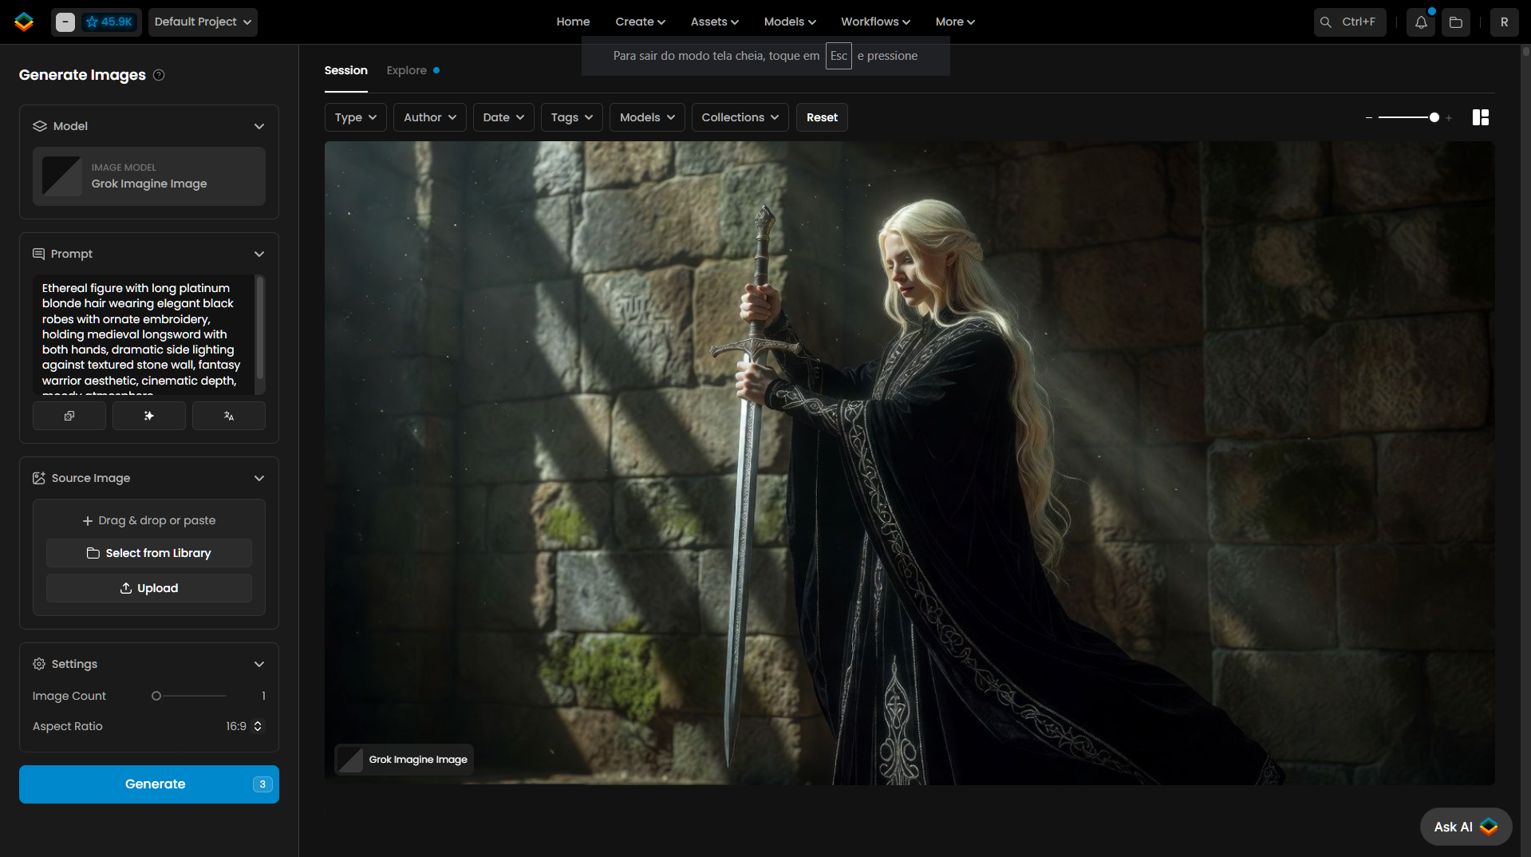
Task: Click the help icon beside Generate Images
Action: (159, 75)
